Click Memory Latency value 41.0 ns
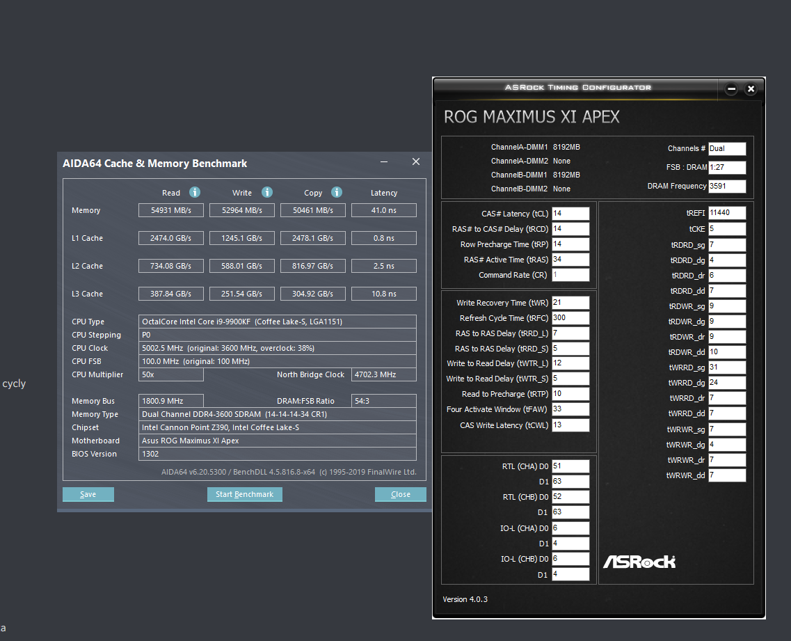The width and height of the screenshot is (791, 641). click(x=384, y=210)
